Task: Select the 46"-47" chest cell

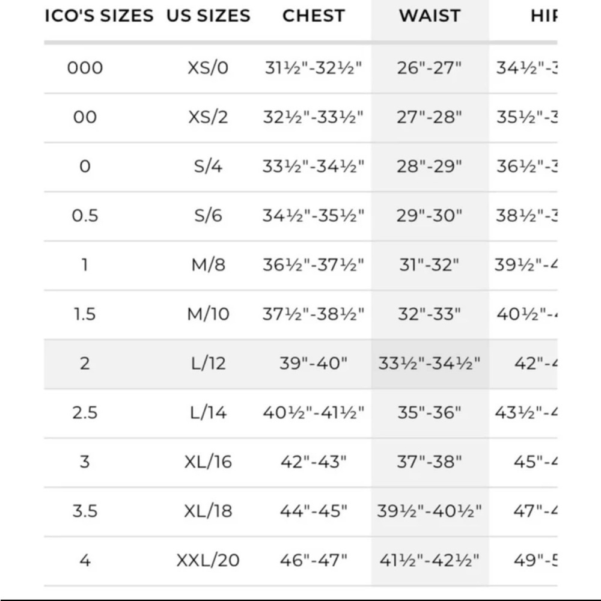Action: pos(314,560)
